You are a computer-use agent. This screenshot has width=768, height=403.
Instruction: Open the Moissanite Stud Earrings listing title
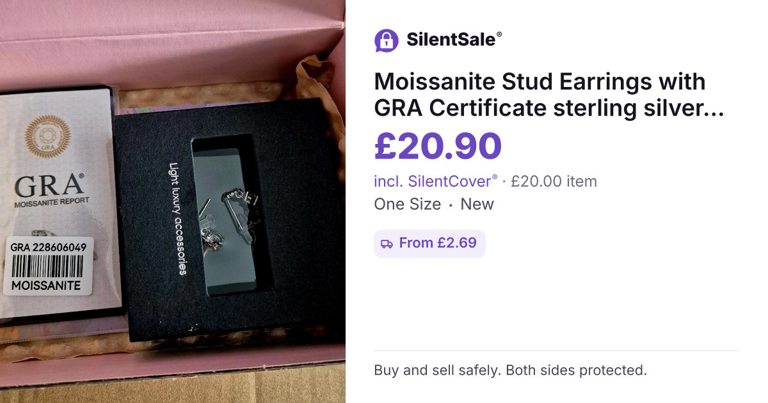tap(549, 95)
